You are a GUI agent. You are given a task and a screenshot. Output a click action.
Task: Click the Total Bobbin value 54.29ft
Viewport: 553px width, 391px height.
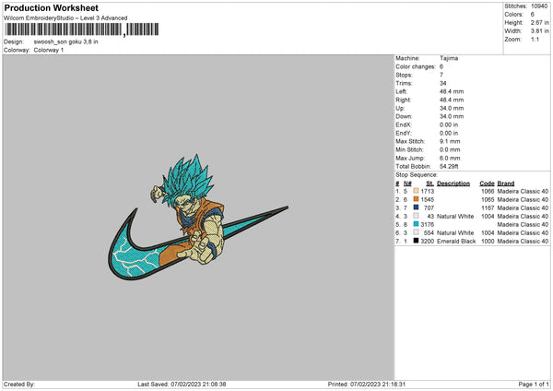(449, 166)
